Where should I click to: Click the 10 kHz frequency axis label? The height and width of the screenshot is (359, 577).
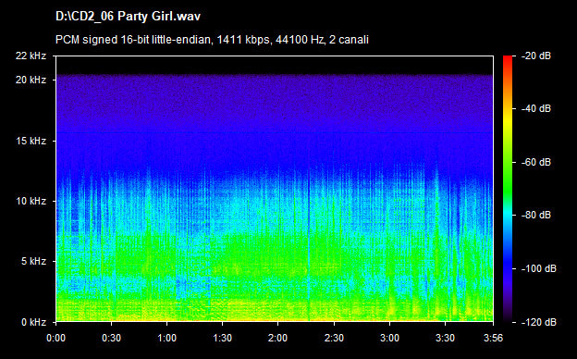[31, 201]
